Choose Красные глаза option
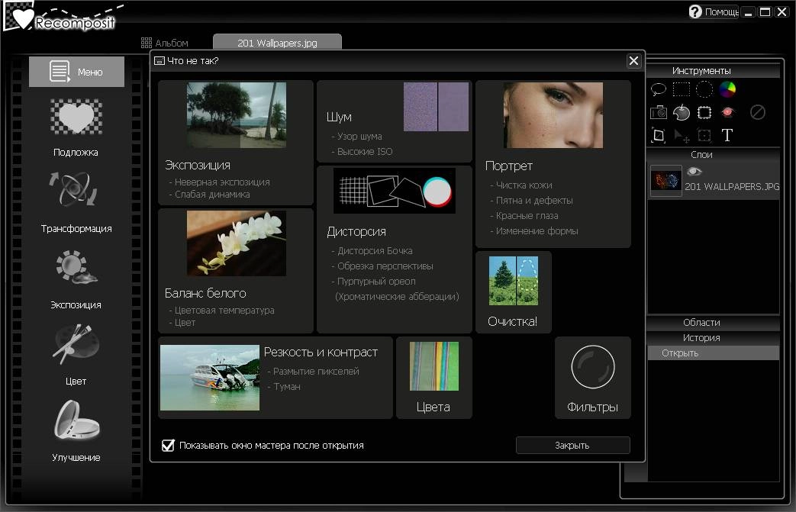Screen dimensions: 796x512 tap(527, 216)
